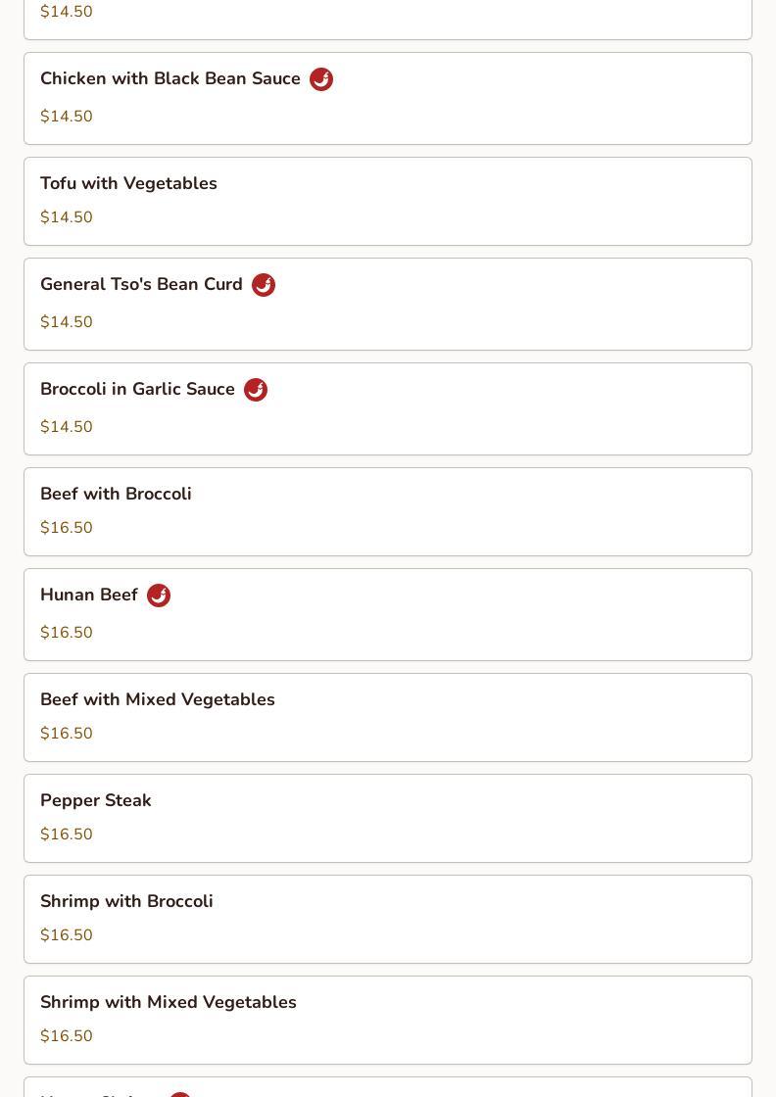Viewport: 776px width, 1097px height.
Task: Open the Beef with Broccoli dish title
Action: pyautogui.click(x=116, y=494)
